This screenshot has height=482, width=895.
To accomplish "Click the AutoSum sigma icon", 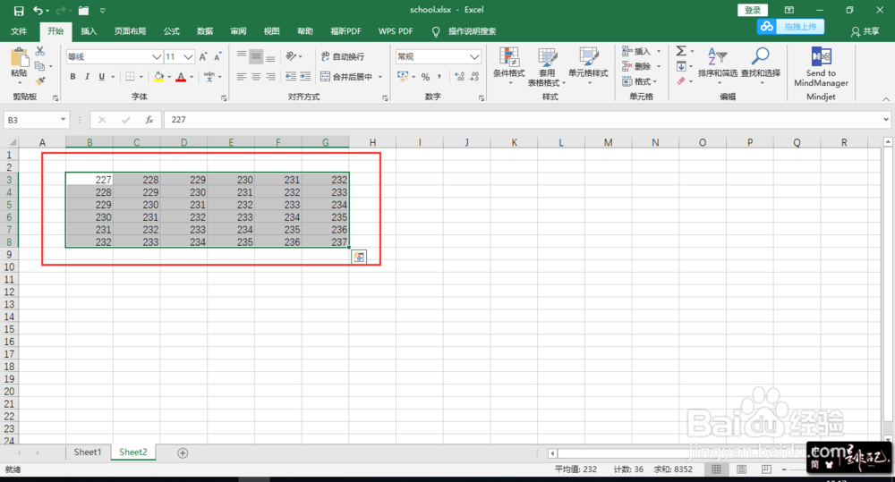I will [681, 51].
